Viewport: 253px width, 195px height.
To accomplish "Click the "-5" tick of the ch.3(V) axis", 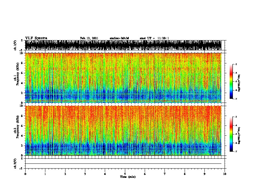I will pos(21,169).
